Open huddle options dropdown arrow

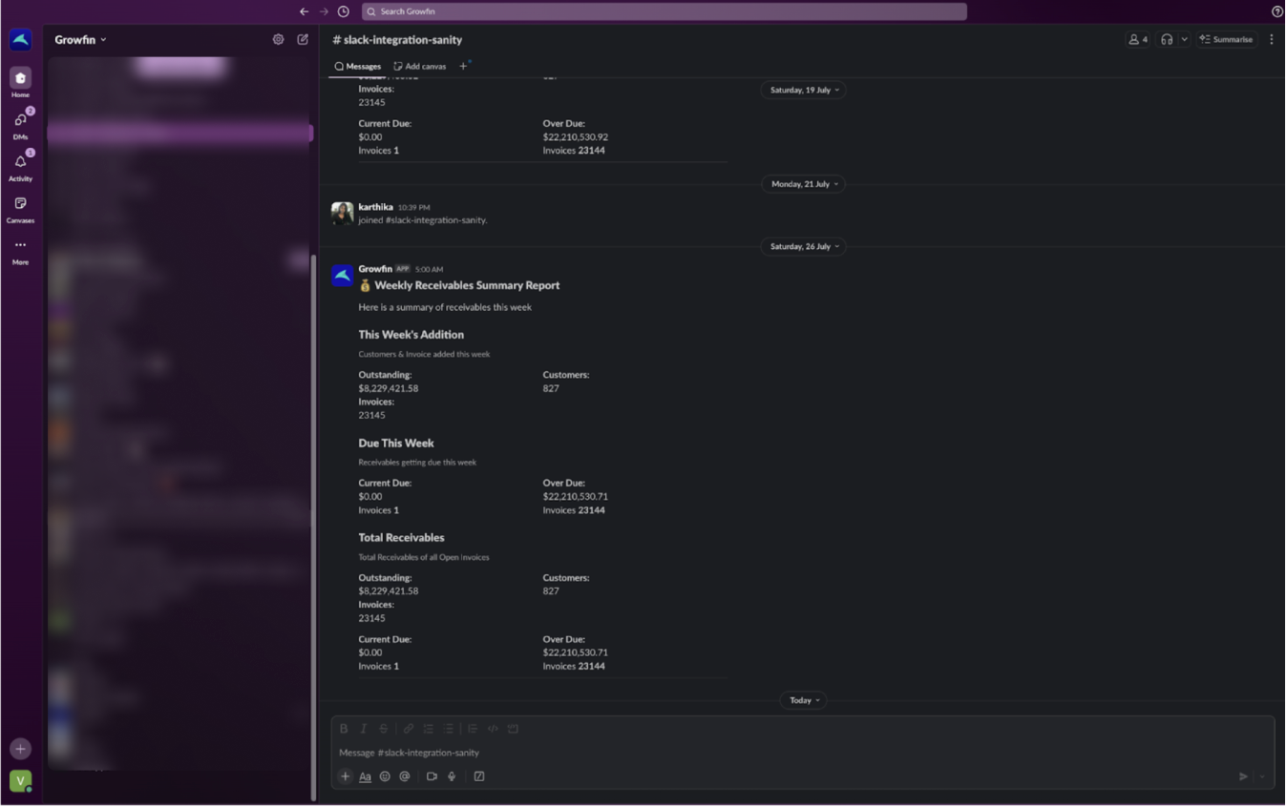[1185, 39]
